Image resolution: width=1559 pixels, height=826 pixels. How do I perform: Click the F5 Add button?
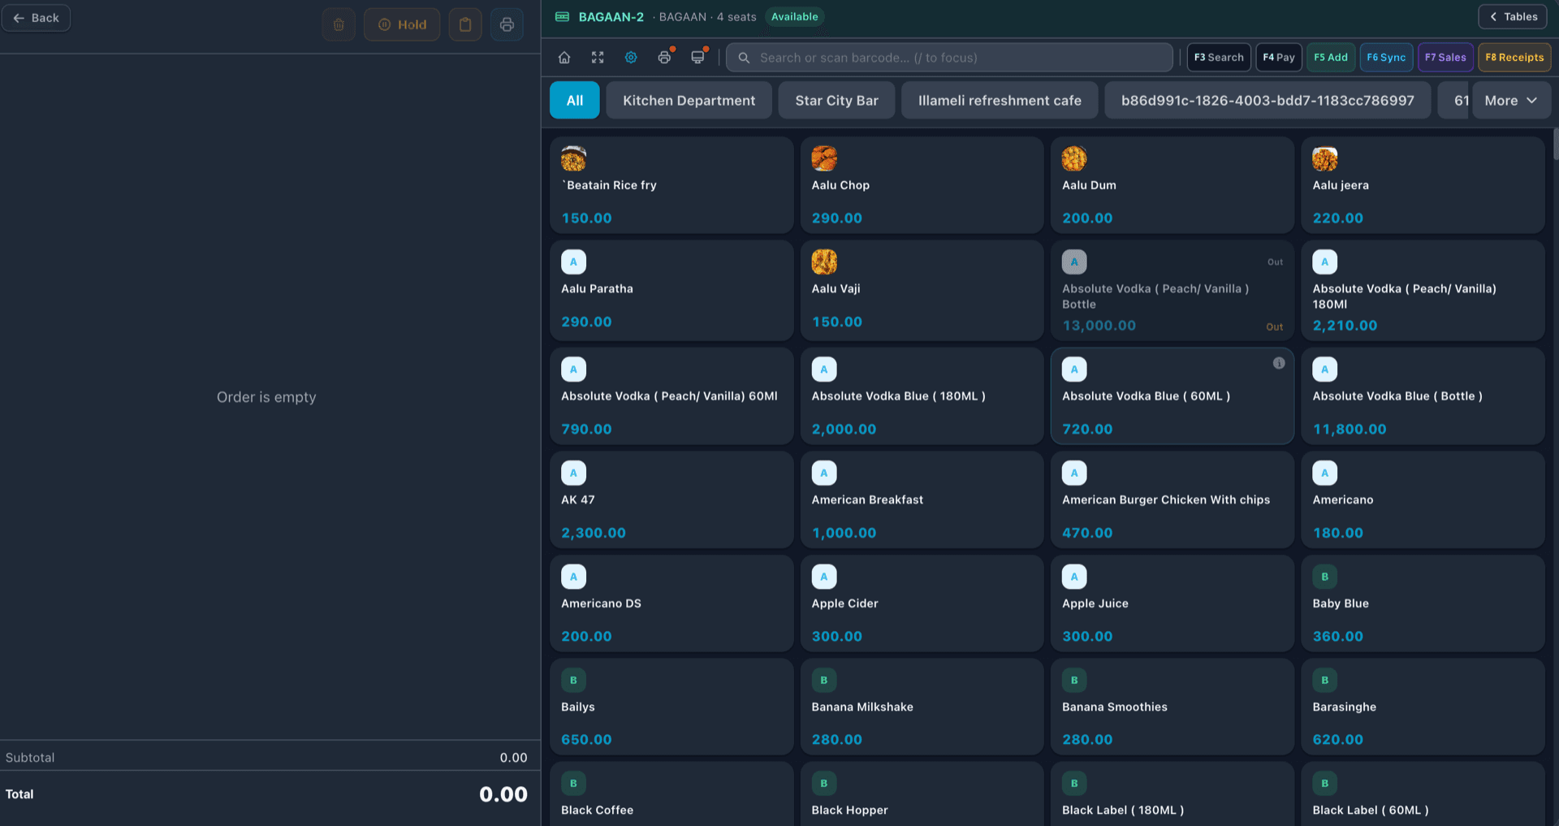[1331, 58]
